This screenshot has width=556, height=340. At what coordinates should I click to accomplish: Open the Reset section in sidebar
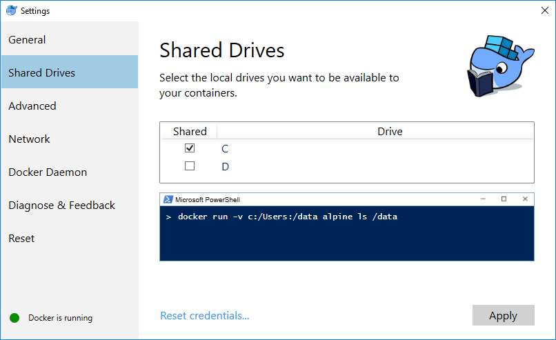[x=21, y=239]
